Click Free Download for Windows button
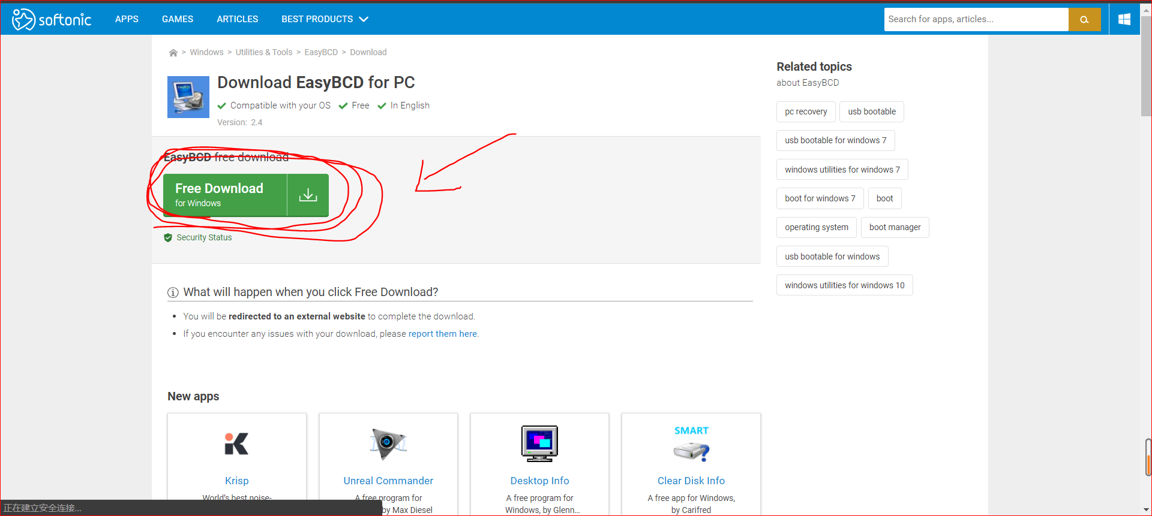The width and height of the screenshot is (1152, 516). point(246,195)
